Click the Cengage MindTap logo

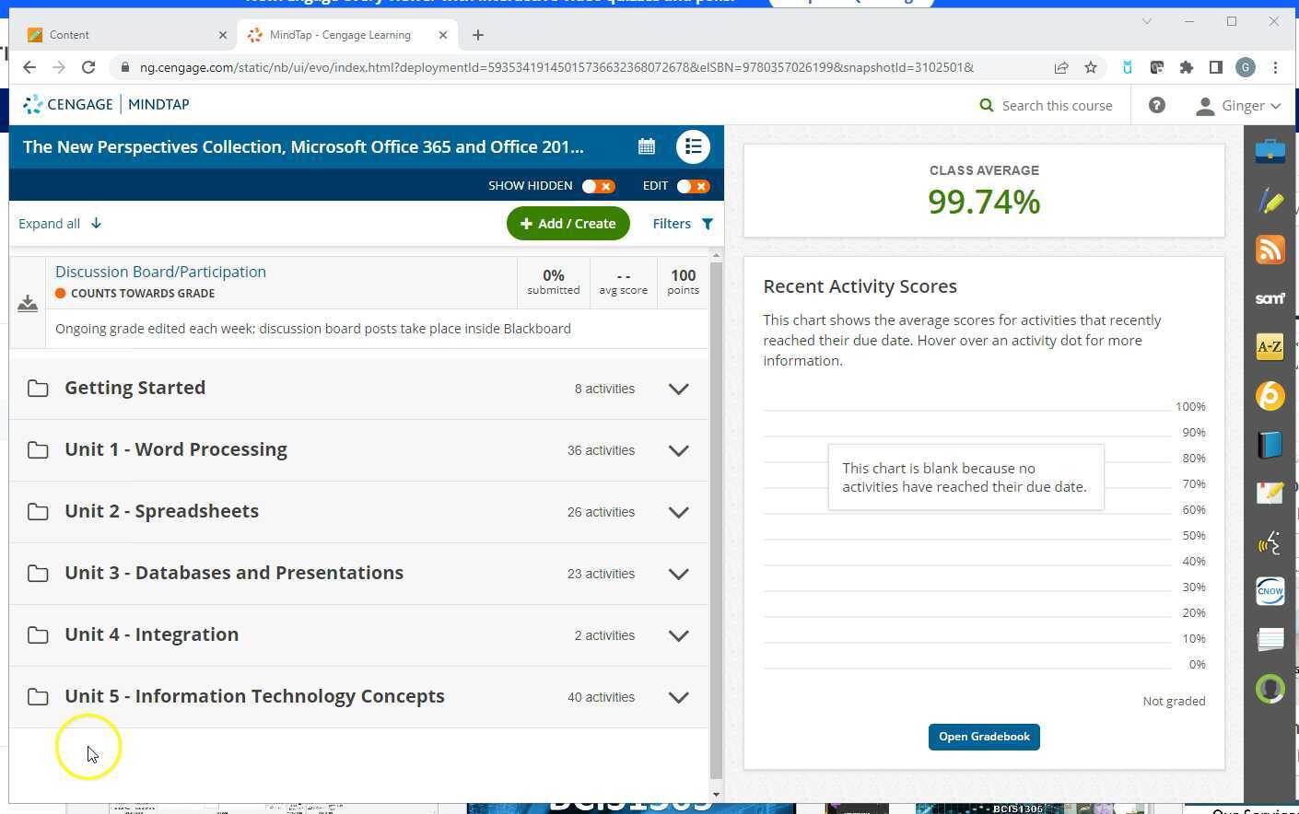coord(106,104)
